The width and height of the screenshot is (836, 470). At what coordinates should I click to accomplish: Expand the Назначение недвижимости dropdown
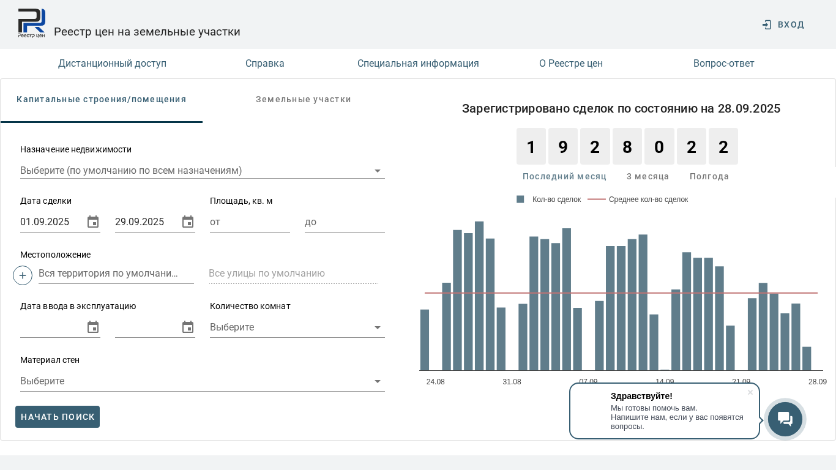click(378, 171)
